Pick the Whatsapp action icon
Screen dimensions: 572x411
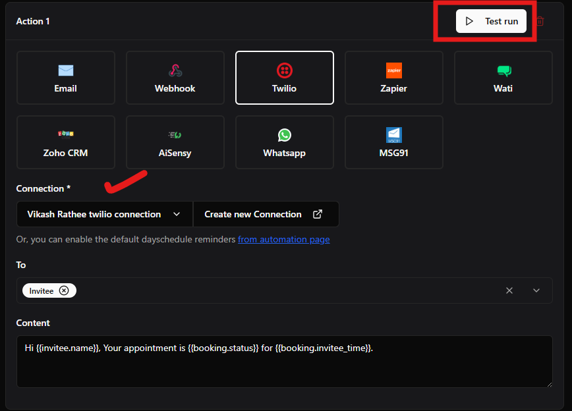[285, 135]
